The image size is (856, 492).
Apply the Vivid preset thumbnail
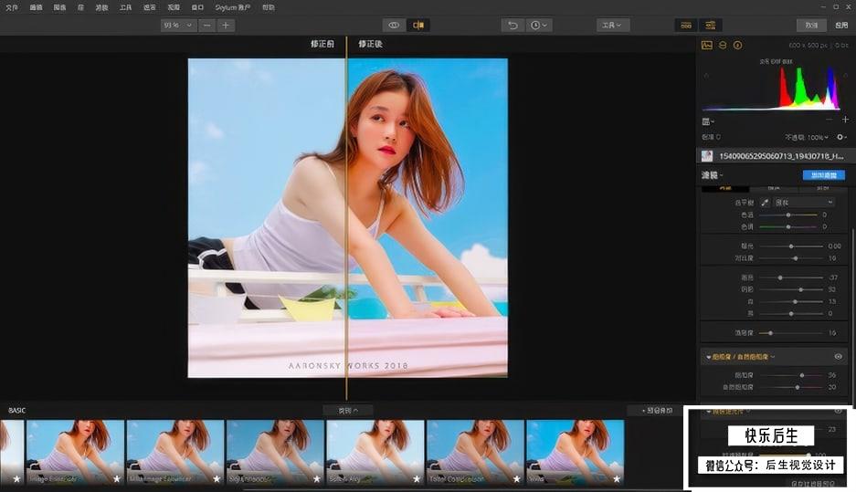coord(575,452)
